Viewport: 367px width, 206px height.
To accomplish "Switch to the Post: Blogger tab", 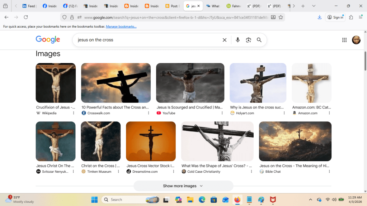I will pos(172,6).
